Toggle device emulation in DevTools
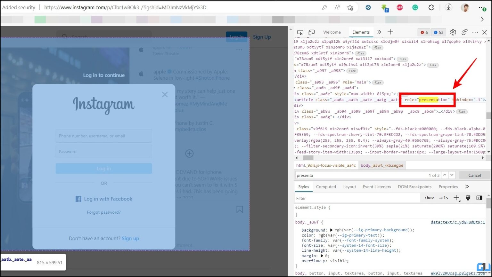Viewport: 492px width, 277px height. click(x=311, y=32)
